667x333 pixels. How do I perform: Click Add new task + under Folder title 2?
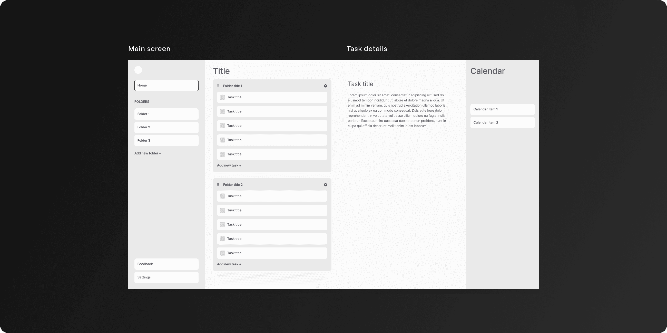tap(229, 264)
